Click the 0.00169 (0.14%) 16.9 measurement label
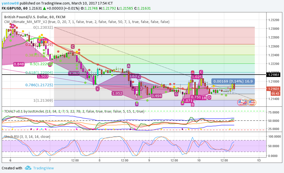The image size is (284, 173). (233, 81)
